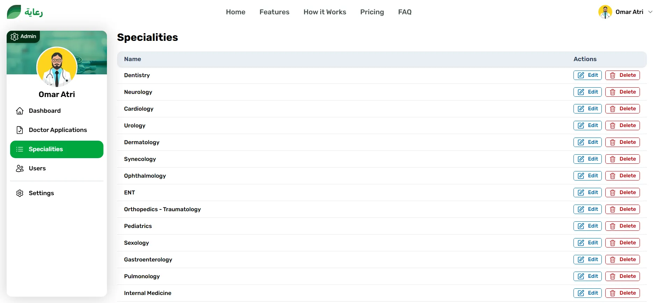
Task: Click the large profile avatar in sidebar
Action: (57, 67)
